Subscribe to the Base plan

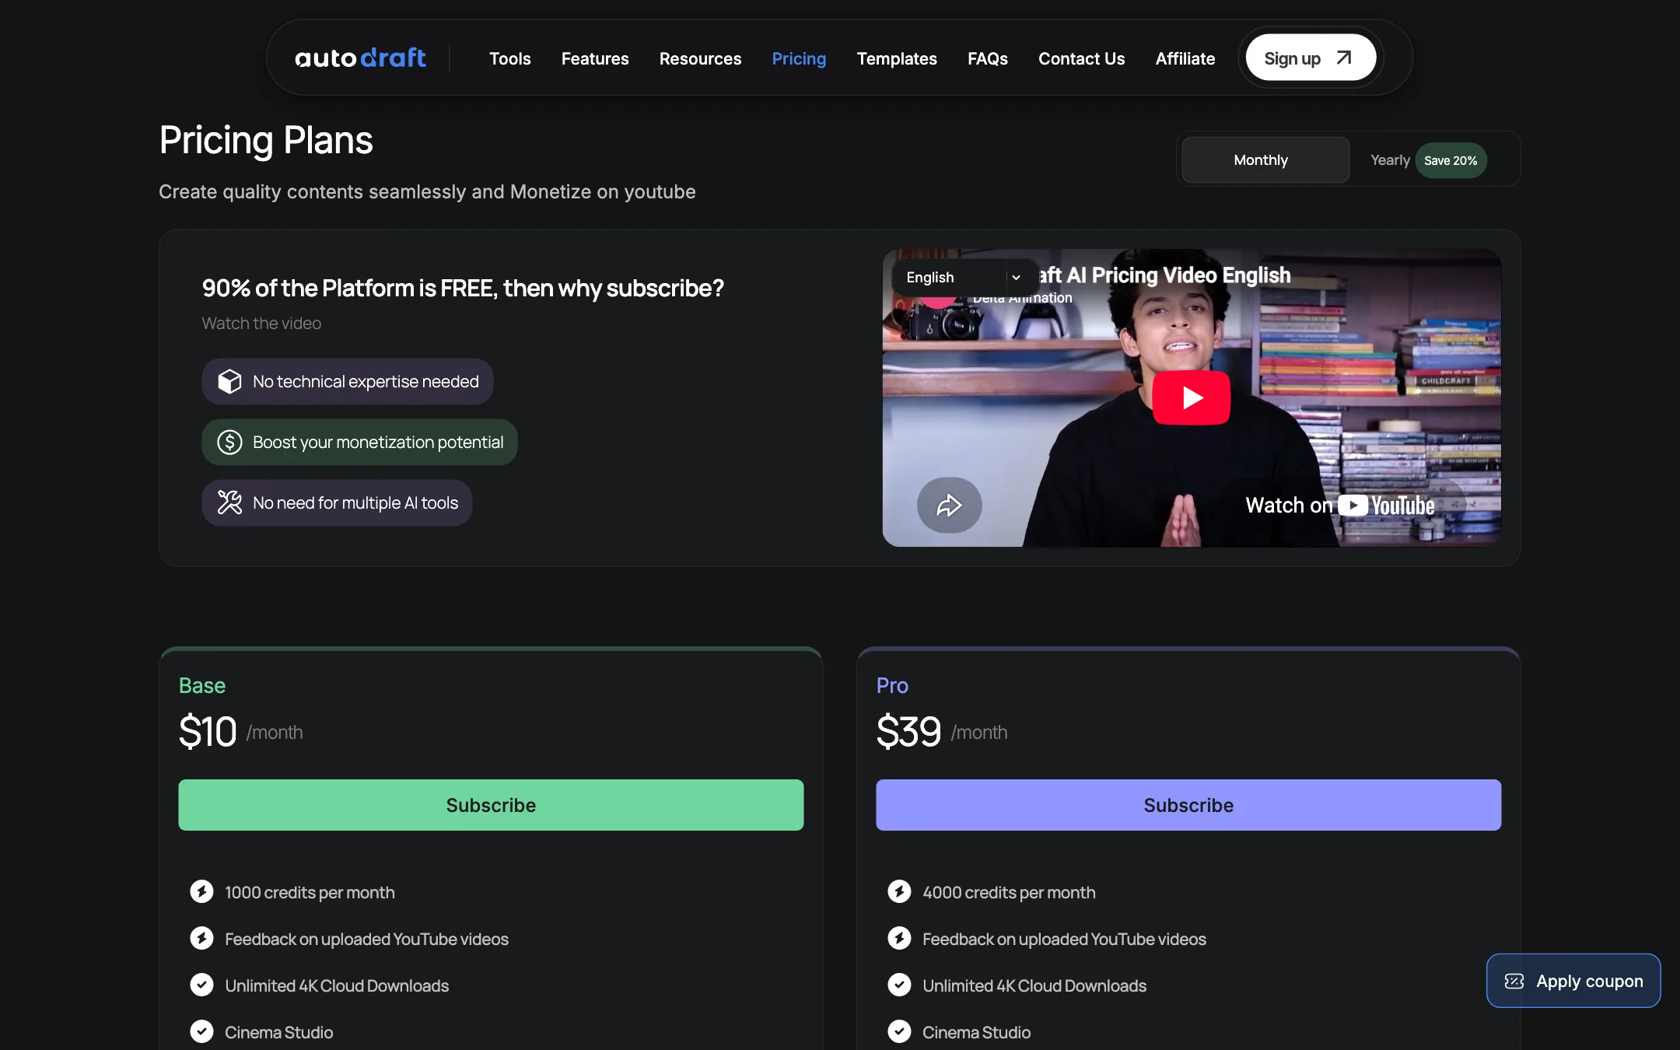pyautogui.click(x=491, y=805)
